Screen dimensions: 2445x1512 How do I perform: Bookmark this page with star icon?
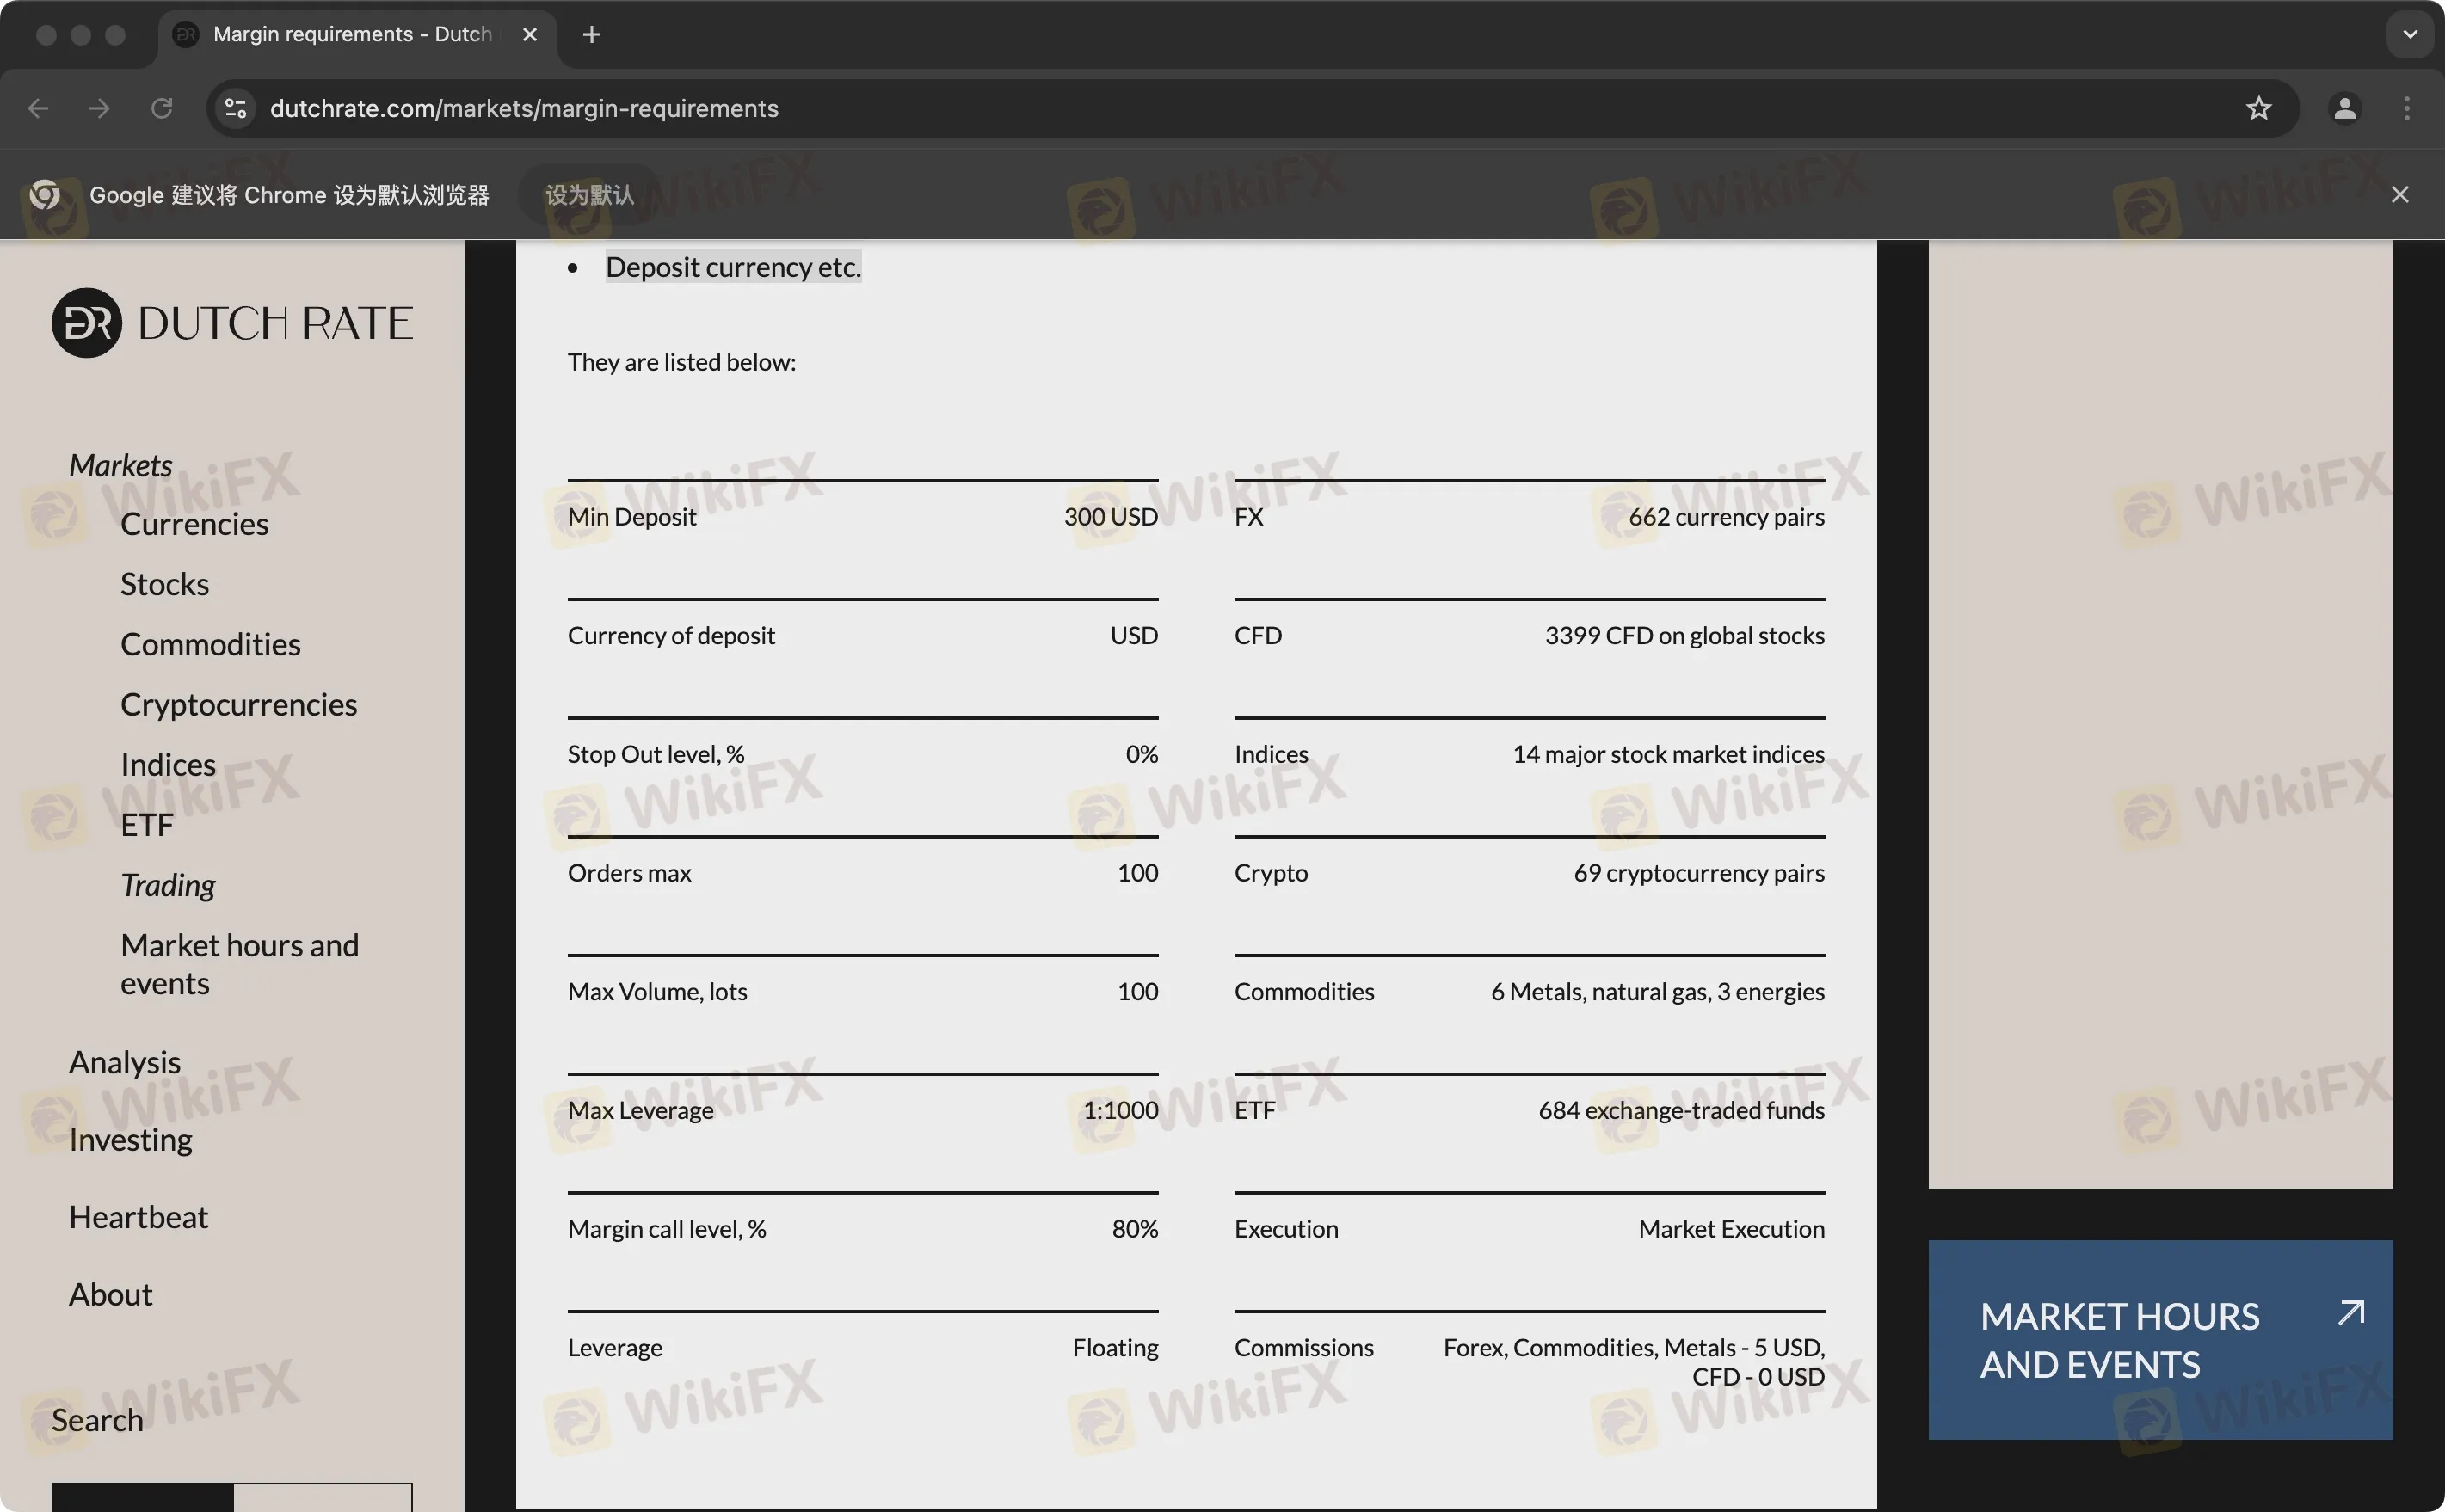[x=2258, y=108]
